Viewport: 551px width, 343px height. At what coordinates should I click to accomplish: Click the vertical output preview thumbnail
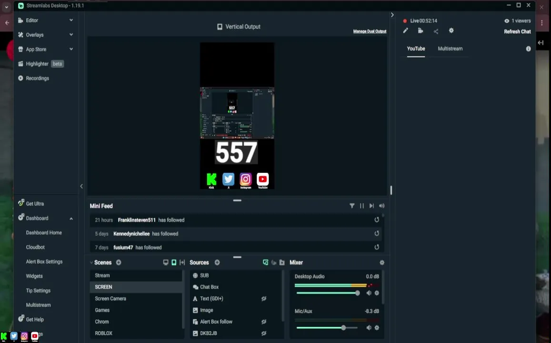pyautogui.click(x=237, y=116)
